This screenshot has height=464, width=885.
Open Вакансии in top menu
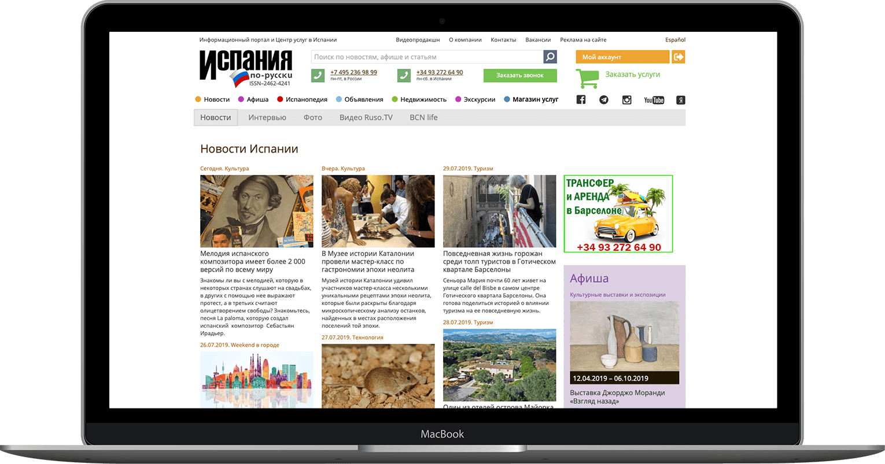[x=538, y=40]
